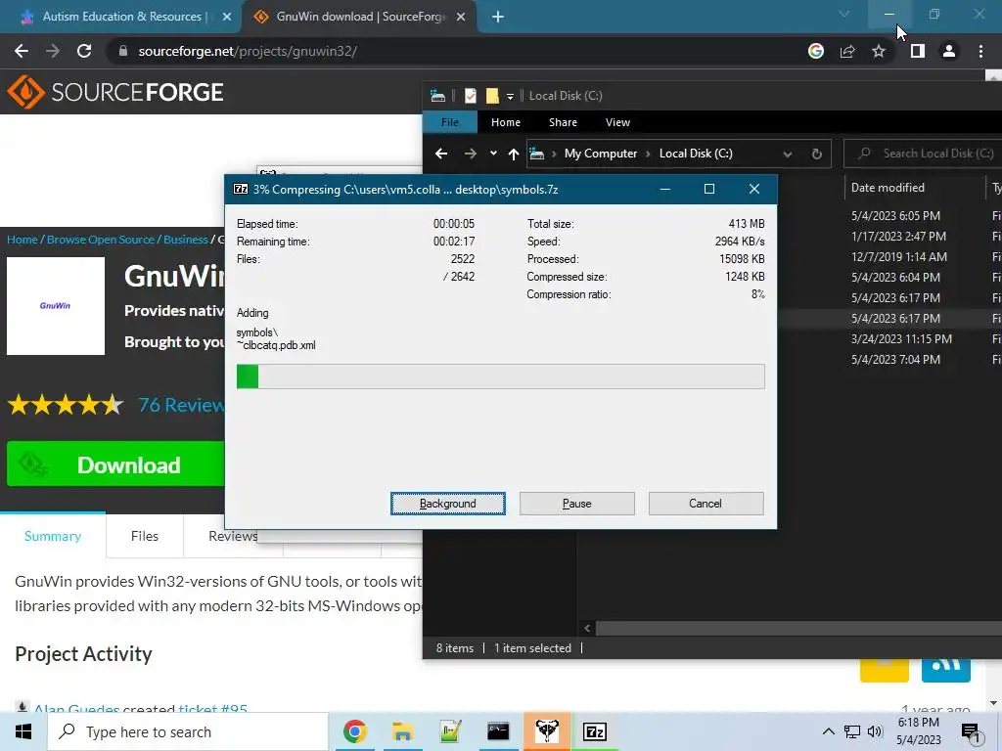Click the Explorer horizontal scrollbar left arrow

point(587,629)
